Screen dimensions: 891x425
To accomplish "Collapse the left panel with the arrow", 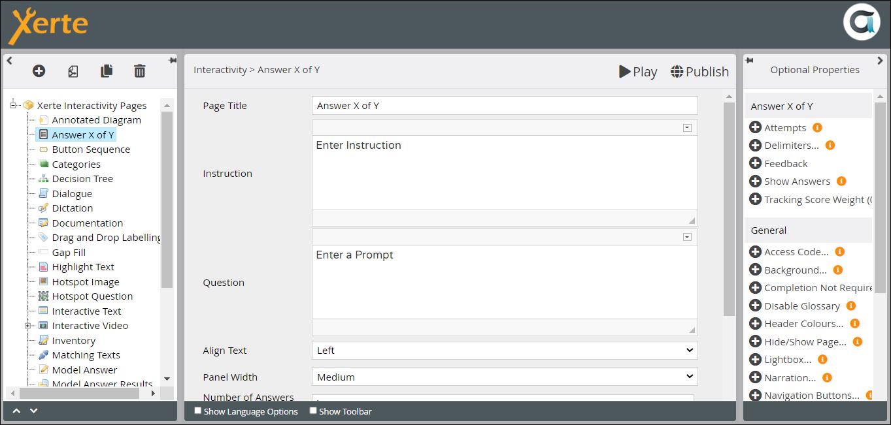I will point(9,61).
